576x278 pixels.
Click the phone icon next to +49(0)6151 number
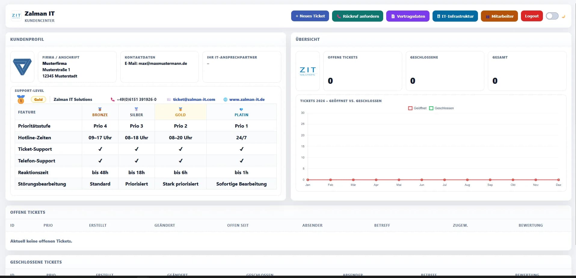[x=113, y=99]
